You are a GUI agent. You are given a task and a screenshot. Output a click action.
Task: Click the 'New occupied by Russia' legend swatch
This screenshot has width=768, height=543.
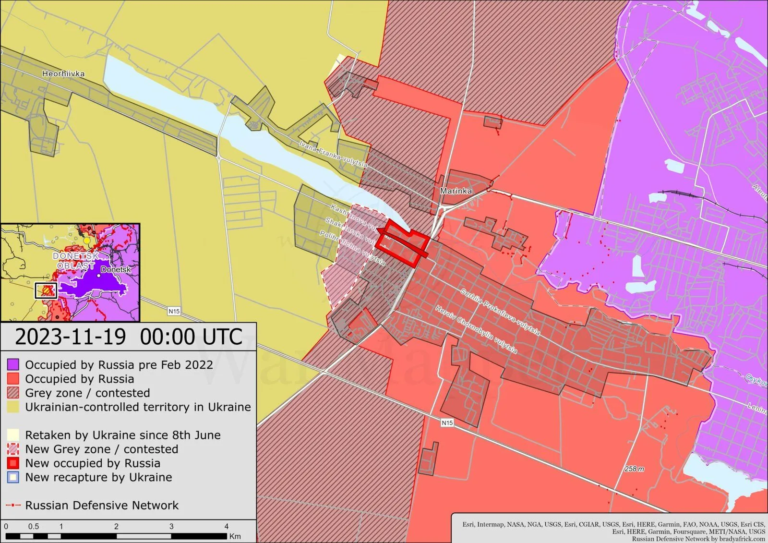(x=13, y=463)
